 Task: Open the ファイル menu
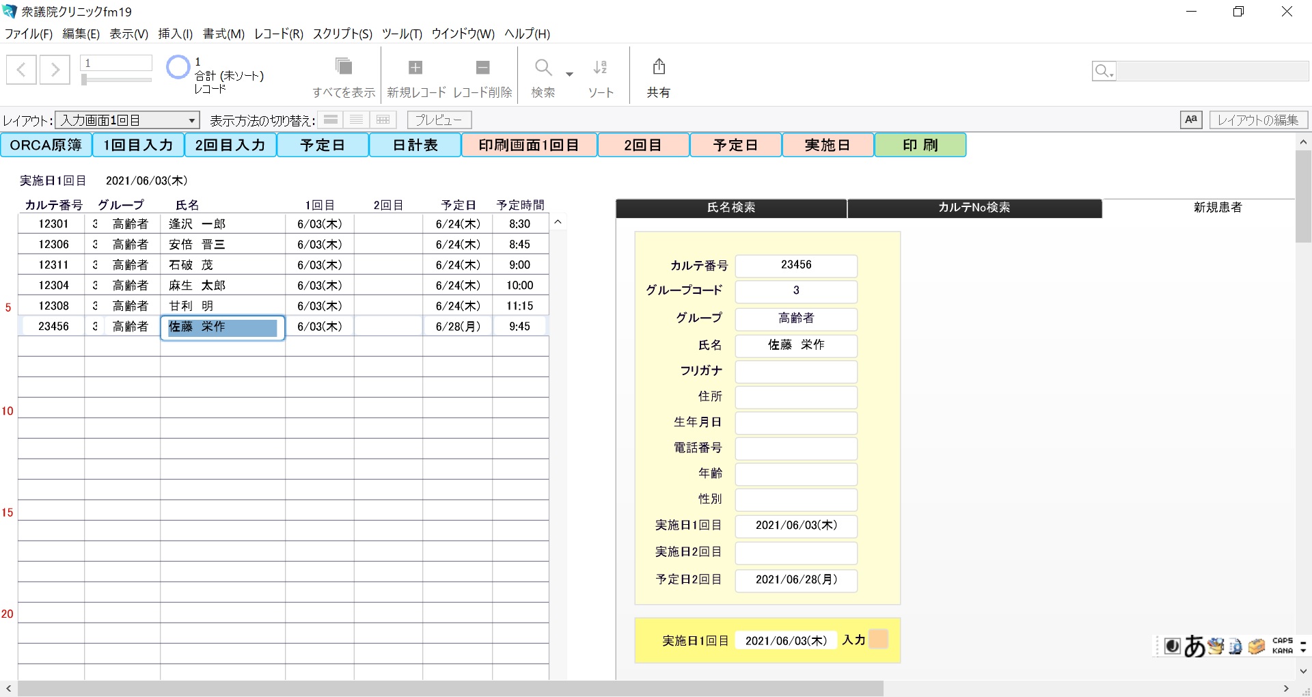pos(29,33)
